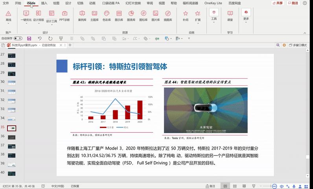Viewport: 313px width, 189px height.
Task: Run the PPT诊断 diagnosis tool
Action: (64, 16)
